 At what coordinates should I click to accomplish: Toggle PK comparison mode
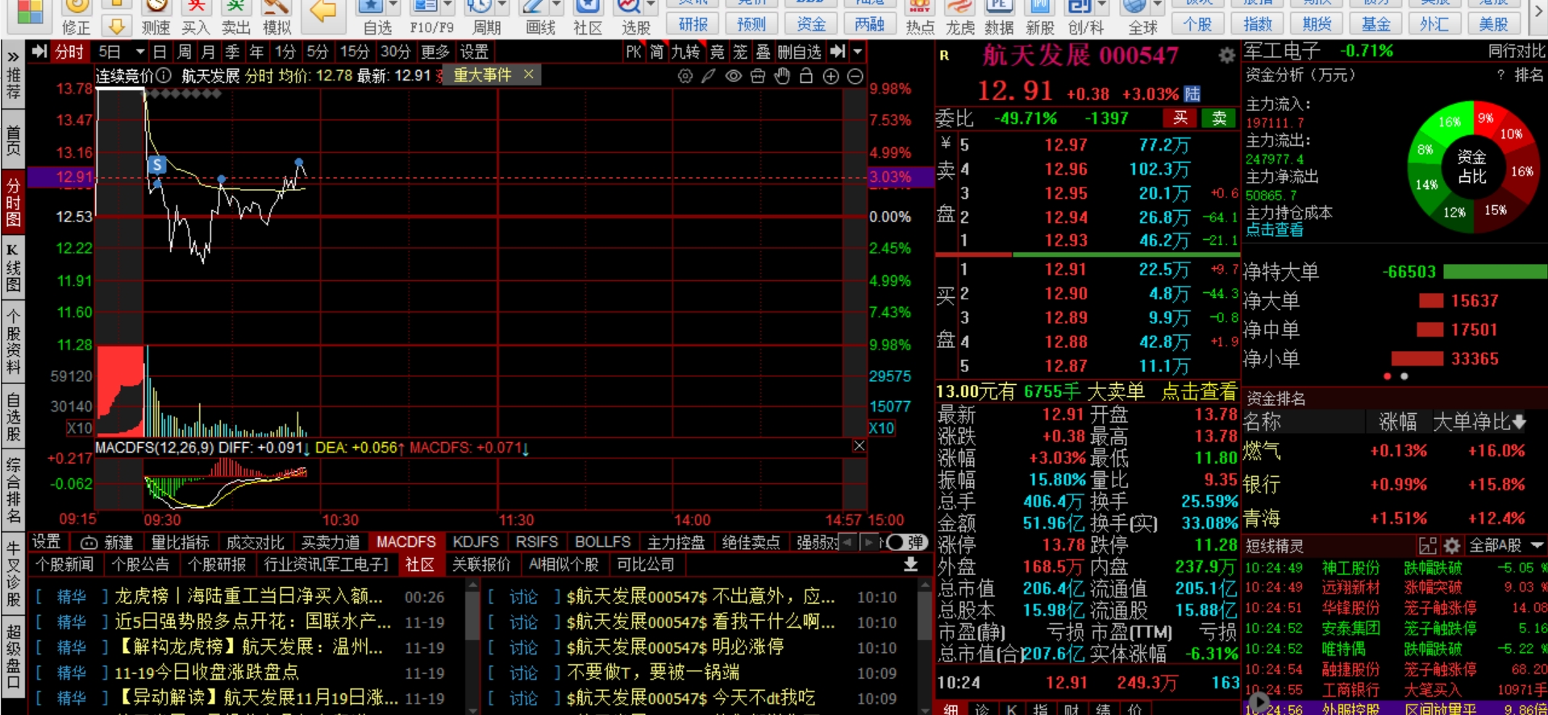(634, 52)
